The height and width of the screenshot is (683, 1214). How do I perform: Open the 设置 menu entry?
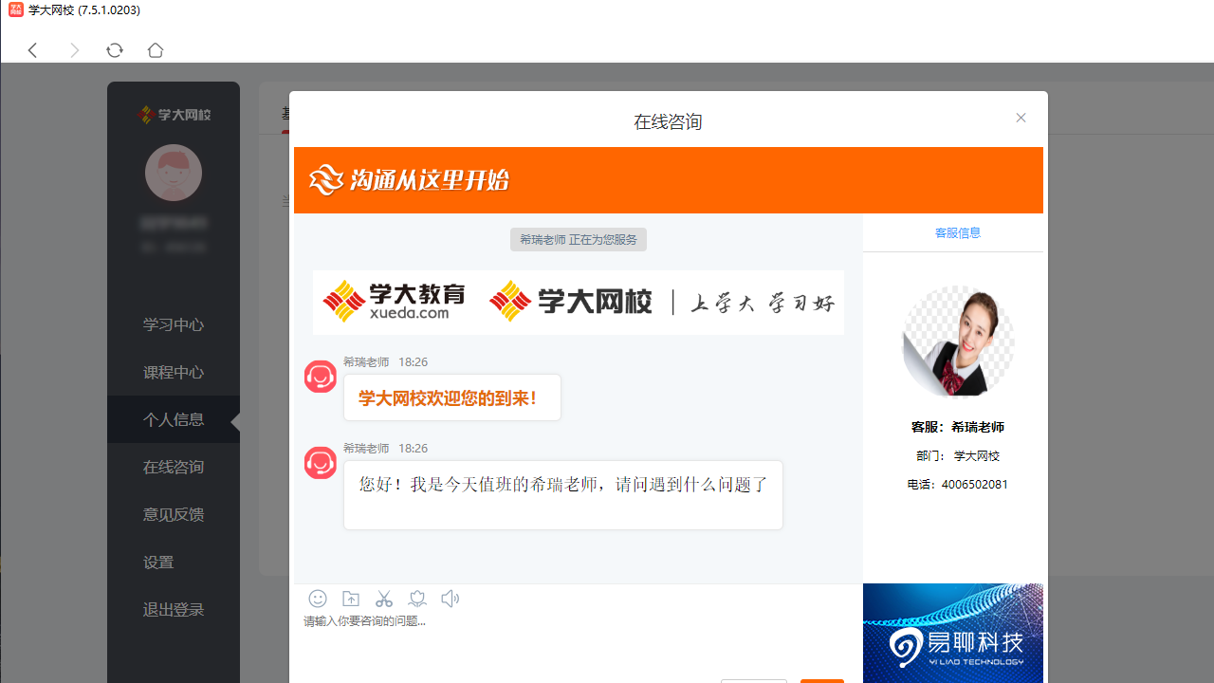158,562
